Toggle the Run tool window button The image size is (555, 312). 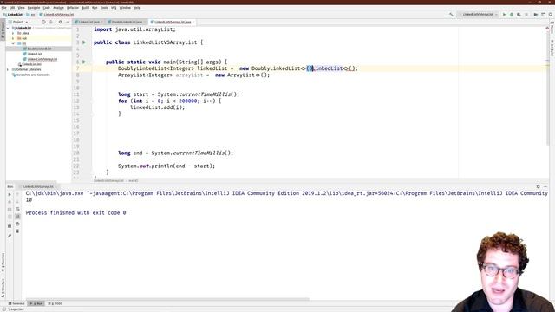(x=36, y=303)
